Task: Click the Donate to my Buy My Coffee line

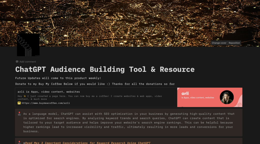Action: (x=95, y=84)
